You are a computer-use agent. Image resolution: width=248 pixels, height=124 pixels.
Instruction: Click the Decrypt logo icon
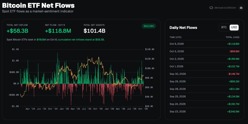pyautogui.click(x=211, y=8)
